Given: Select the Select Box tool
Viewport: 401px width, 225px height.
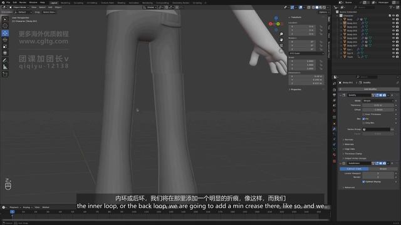Looking at the screenshot, I should [5, 19].
